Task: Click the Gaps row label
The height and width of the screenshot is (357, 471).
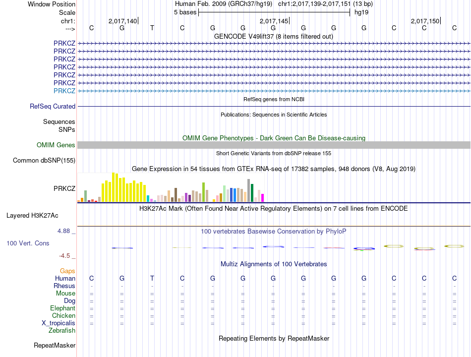Action: (x=67, y=271)
